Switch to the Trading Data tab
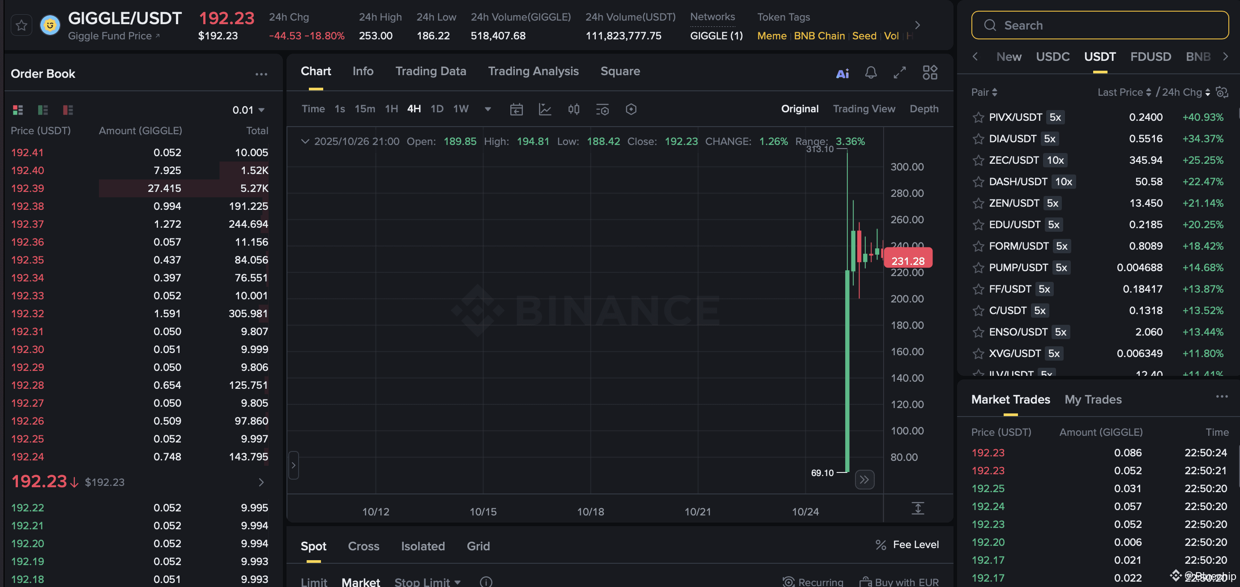Viewport: 1240px width, 587px height. click(430, 71)
